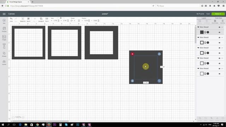Collapse the third Slice Result group

(198, 48)
